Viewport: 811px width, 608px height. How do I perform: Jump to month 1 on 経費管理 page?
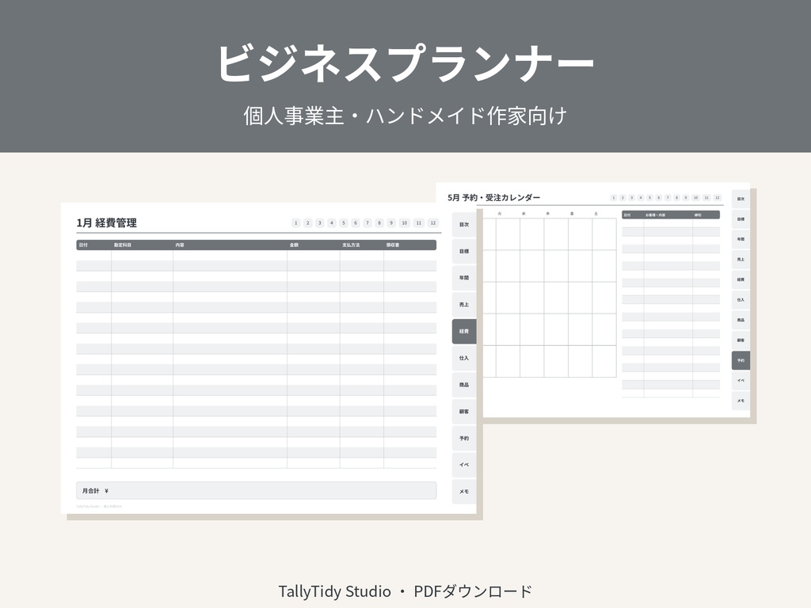[296, 222]
